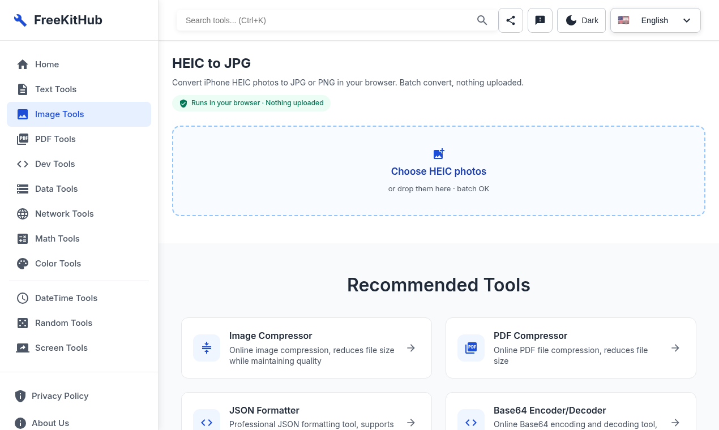This screenshot has width=719, height=430.
Task: Click the PDF Compressor card icon
Action: pyautogui.click(x=471, y=348)
